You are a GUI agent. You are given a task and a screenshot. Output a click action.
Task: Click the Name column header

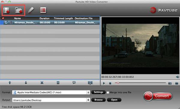pos(17,18)
